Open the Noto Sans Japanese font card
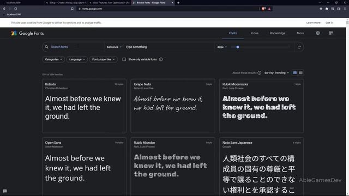Screen dimensions: 349x196 (261, 167)
